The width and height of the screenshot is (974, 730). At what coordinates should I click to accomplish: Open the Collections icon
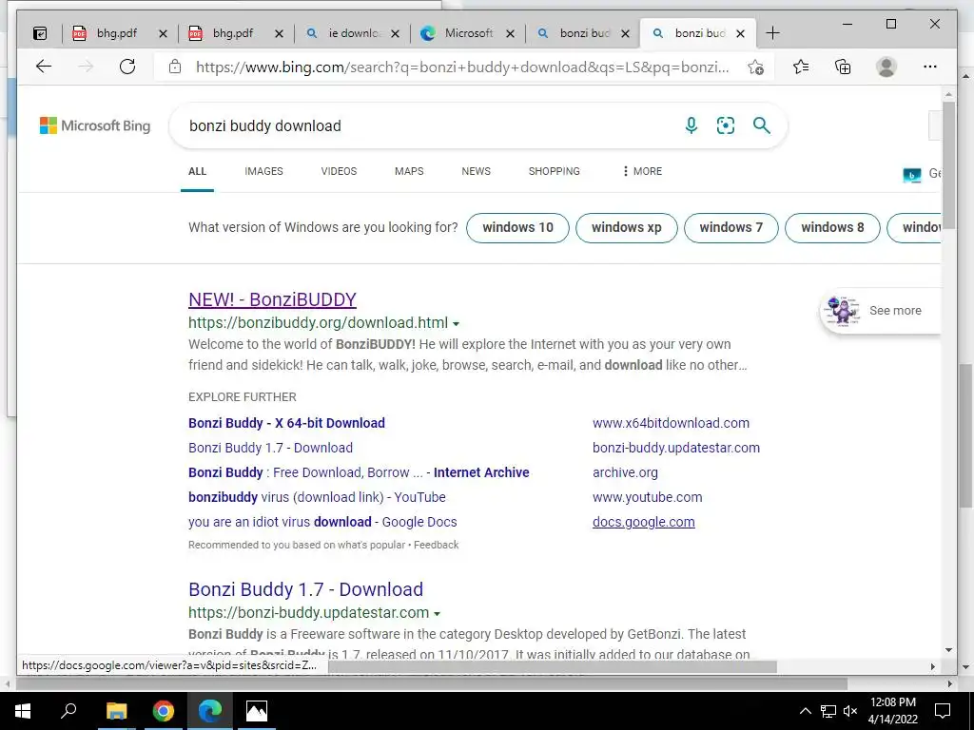click(x=843, y=67)
